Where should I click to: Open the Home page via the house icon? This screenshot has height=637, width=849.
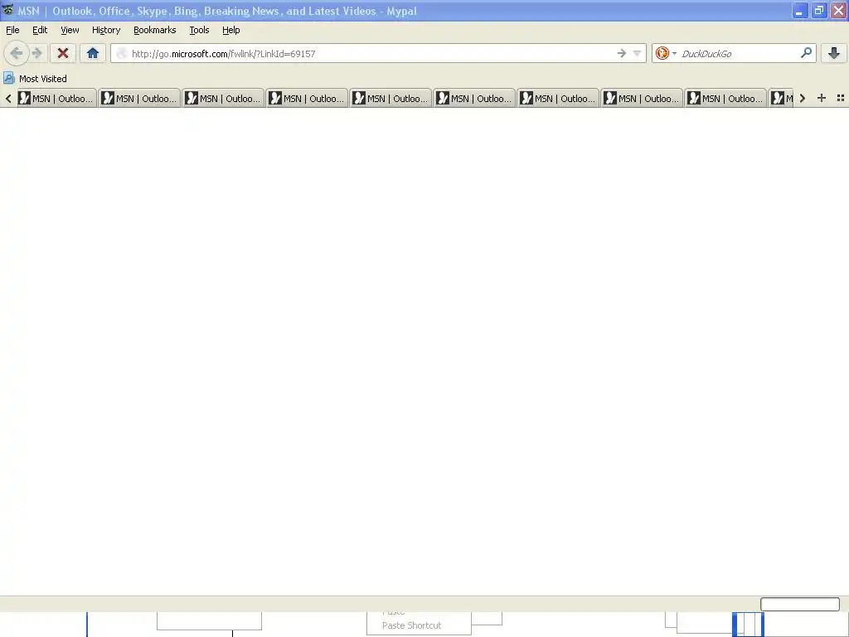pyautogui.click(x=93, y=53)
